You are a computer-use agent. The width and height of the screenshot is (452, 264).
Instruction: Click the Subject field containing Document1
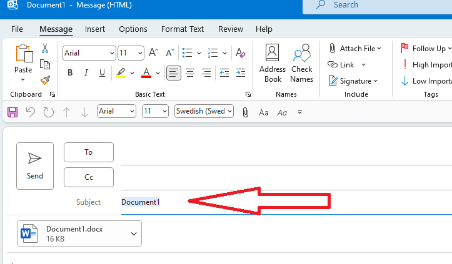(x=286, y=202)
